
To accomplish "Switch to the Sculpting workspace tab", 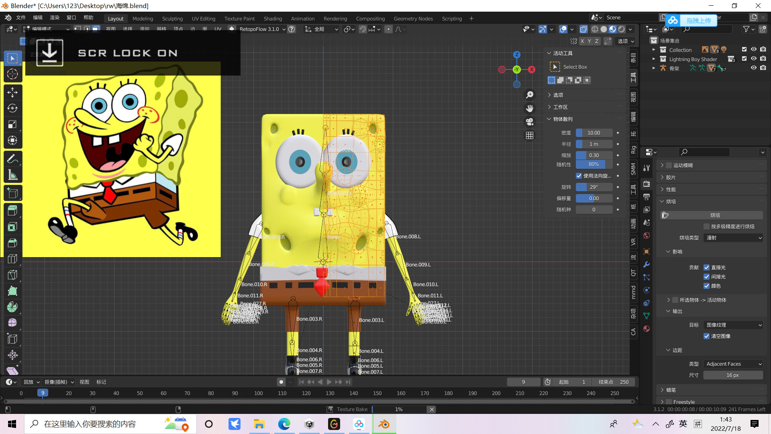I will (172, 18).
